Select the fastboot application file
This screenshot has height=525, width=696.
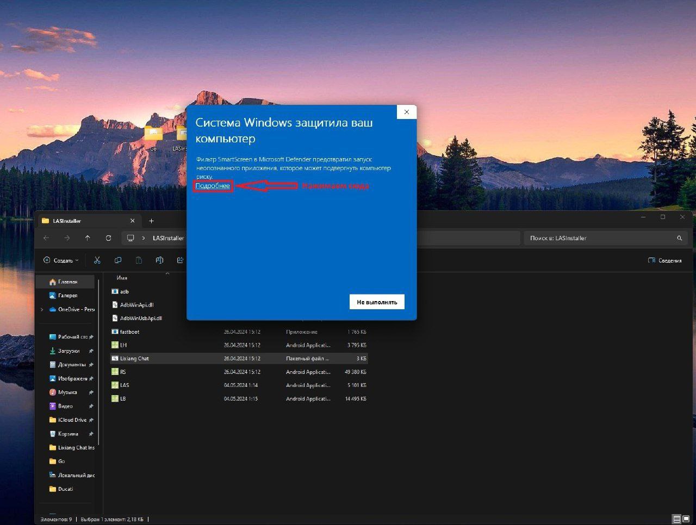pos(238,332)
